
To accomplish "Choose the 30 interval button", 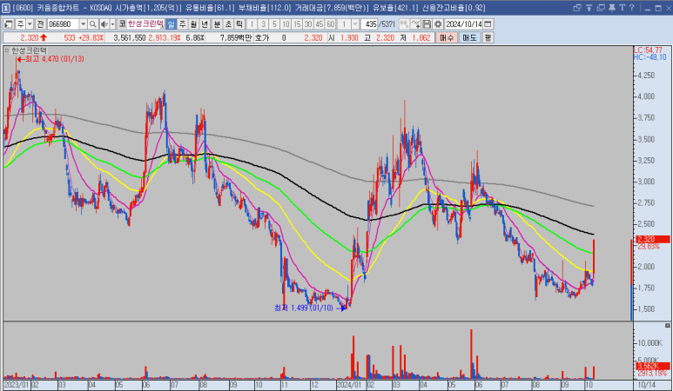I will point(308,24).
